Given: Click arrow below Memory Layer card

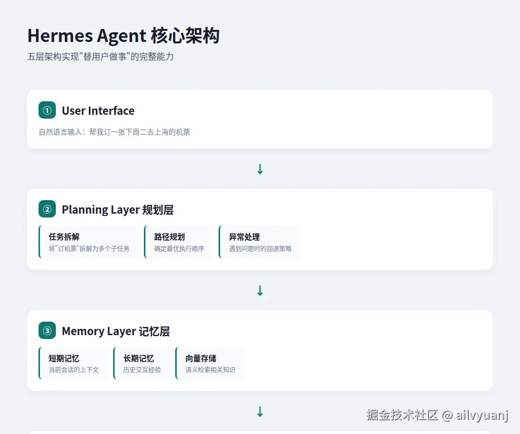Looking at the screenshot, I should pos(260,412).
